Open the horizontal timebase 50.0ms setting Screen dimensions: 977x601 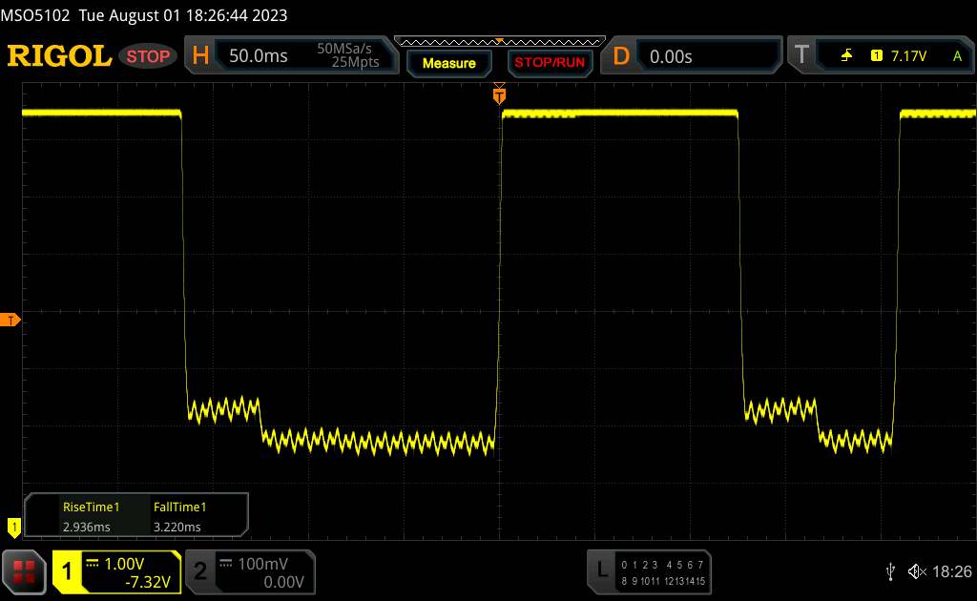pyautogui.click(x=258, y=56)
